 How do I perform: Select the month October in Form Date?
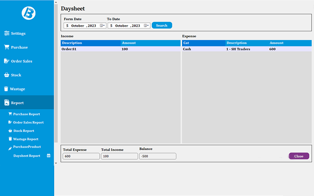coord(78,25)
